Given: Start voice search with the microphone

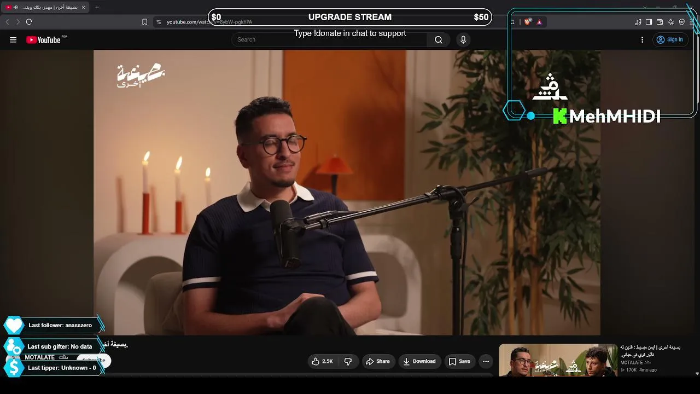Looking at the screenshot, I should tap(463, 39).
